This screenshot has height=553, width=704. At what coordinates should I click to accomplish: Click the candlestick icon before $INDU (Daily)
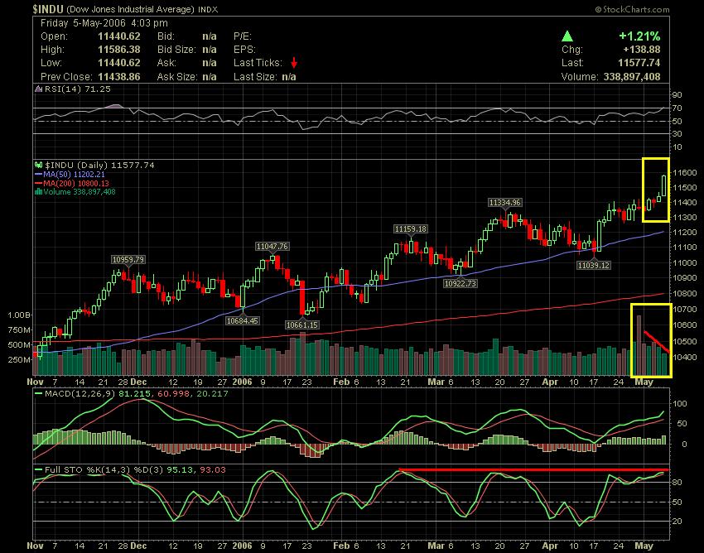[x=39, y=166]
